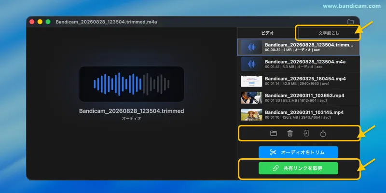Click the 00:00:32 | 1 MB details line

click(292, 50)
